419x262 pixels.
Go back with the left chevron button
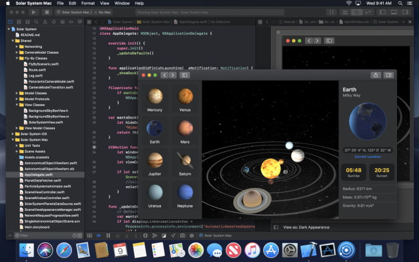[163, 75]
